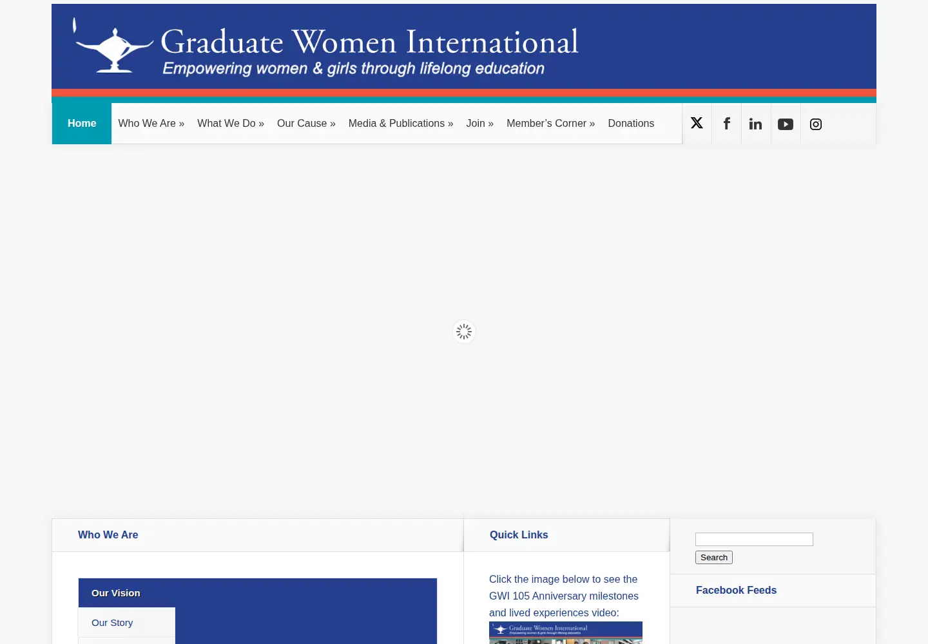Click the Quick Links section heading
The width and height of the screenshot is (928, 644).
click(x=519, y=535)
